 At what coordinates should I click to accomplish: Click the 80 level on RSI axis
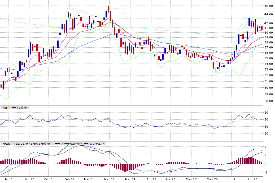click(266, 113)
